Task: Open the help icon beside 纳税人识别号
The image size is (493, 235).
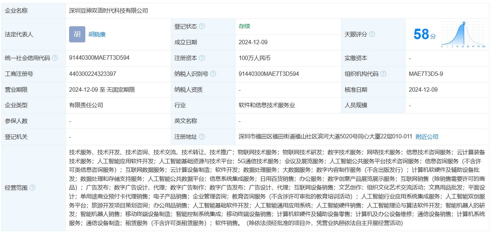Action: (x=213, y=74)
